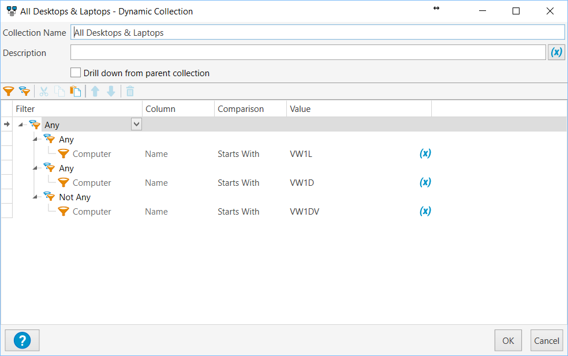This screenshot has height=356, width=568.
Task: Click the variable icon for VW1L value
Action: click(x=425, y=153)
